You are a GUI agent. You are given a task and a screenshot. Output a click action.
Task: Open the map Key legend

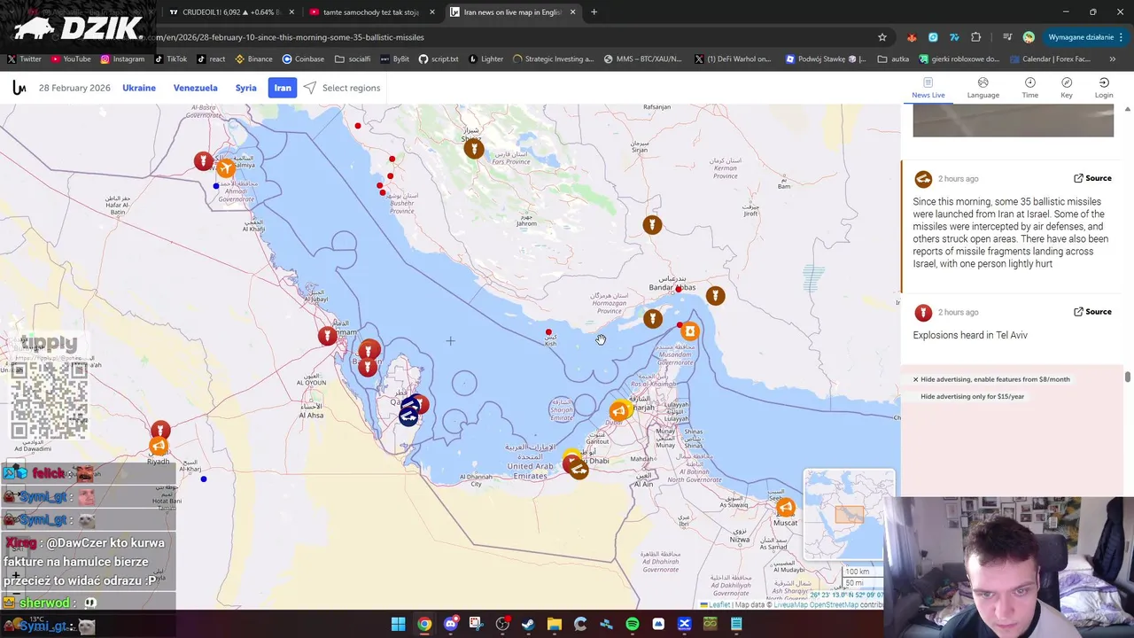(1067, 88)
